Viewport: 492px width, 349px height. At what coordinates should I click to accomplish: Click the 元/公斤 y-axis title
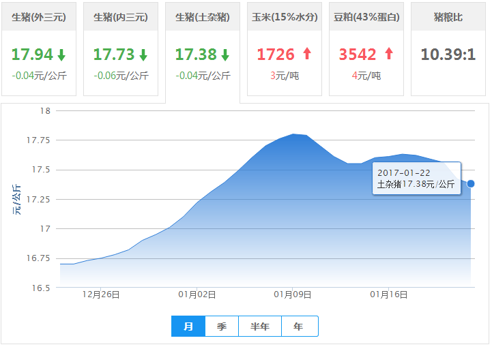(16, 200)
